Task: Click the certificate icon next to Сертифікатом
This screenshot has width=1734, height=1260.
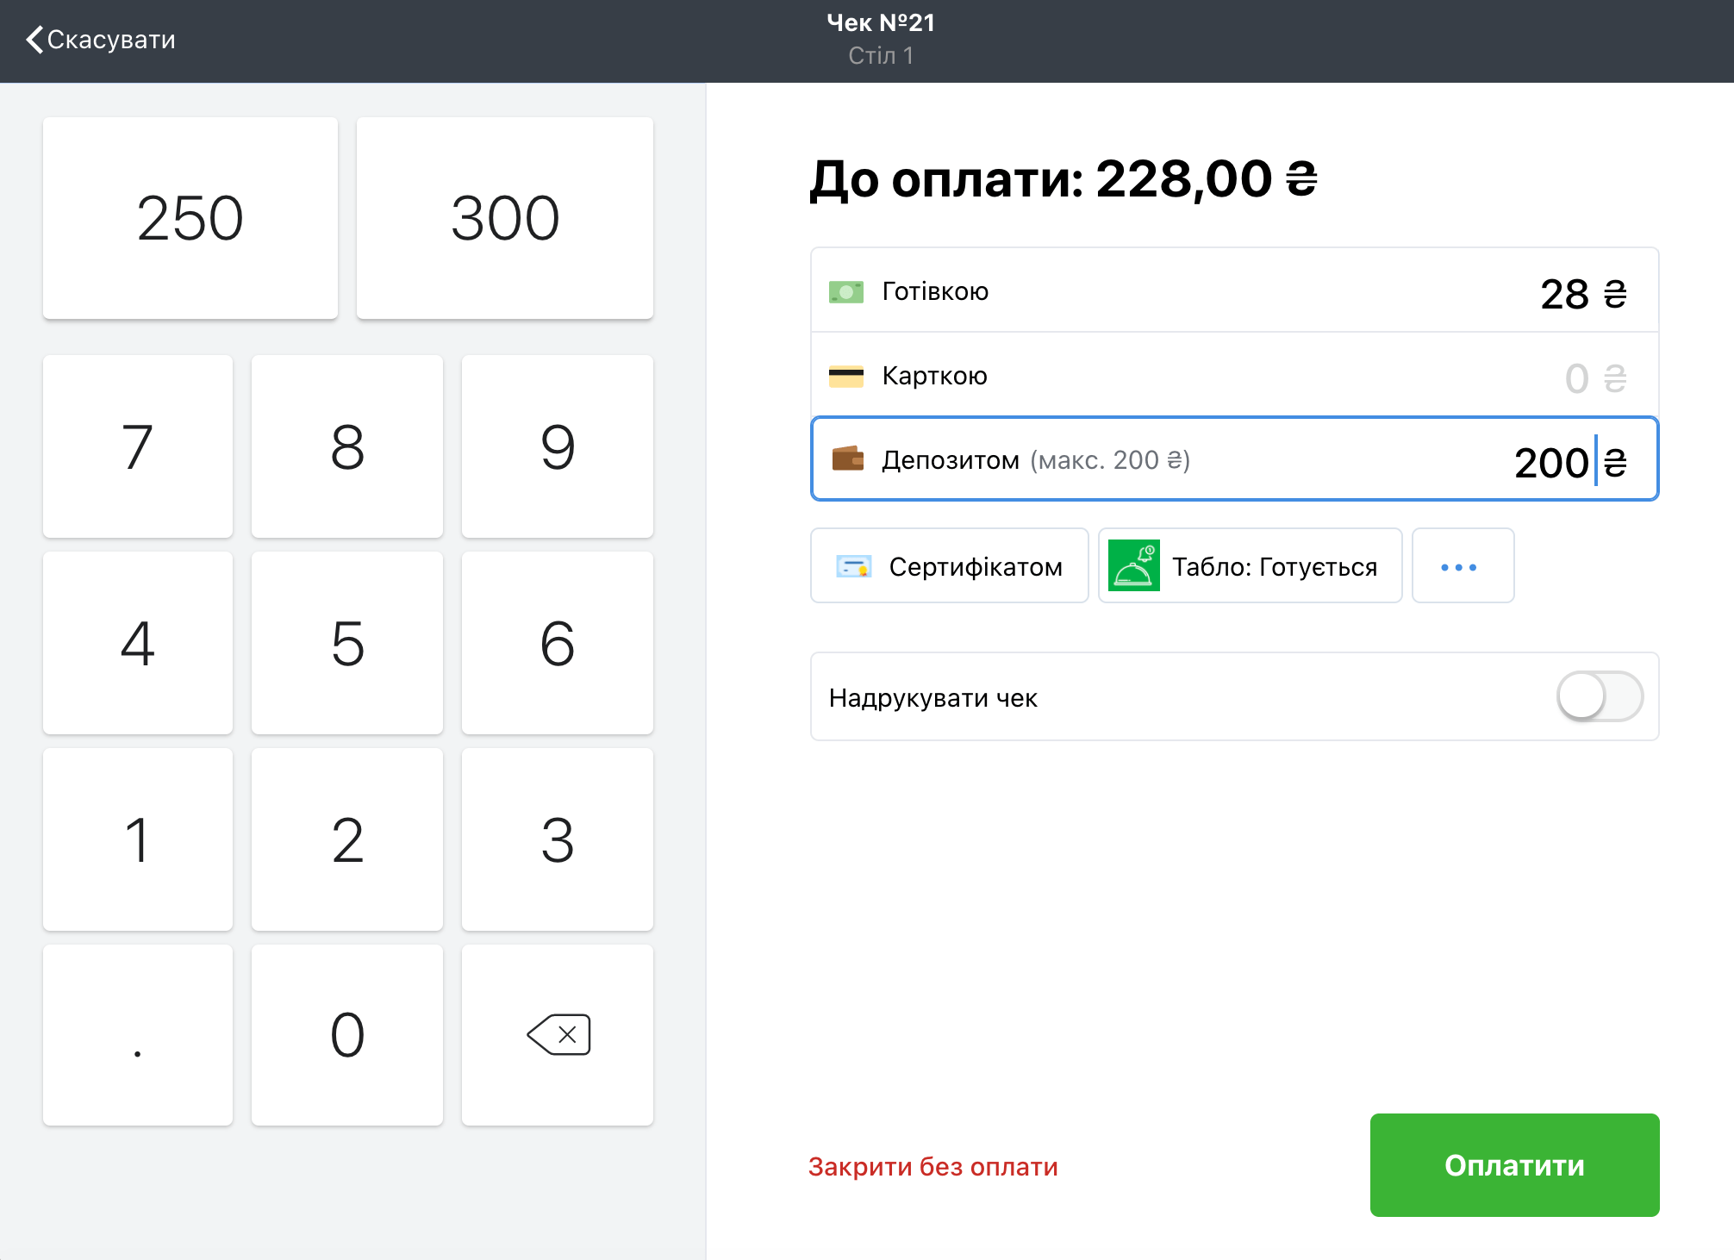Action: pos(853,566)
